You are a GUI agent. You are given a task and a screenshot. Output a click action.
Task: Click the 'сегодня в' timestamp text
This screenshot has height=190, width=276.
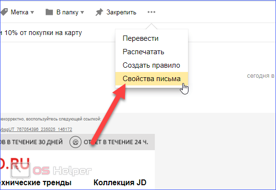point(261,76)
